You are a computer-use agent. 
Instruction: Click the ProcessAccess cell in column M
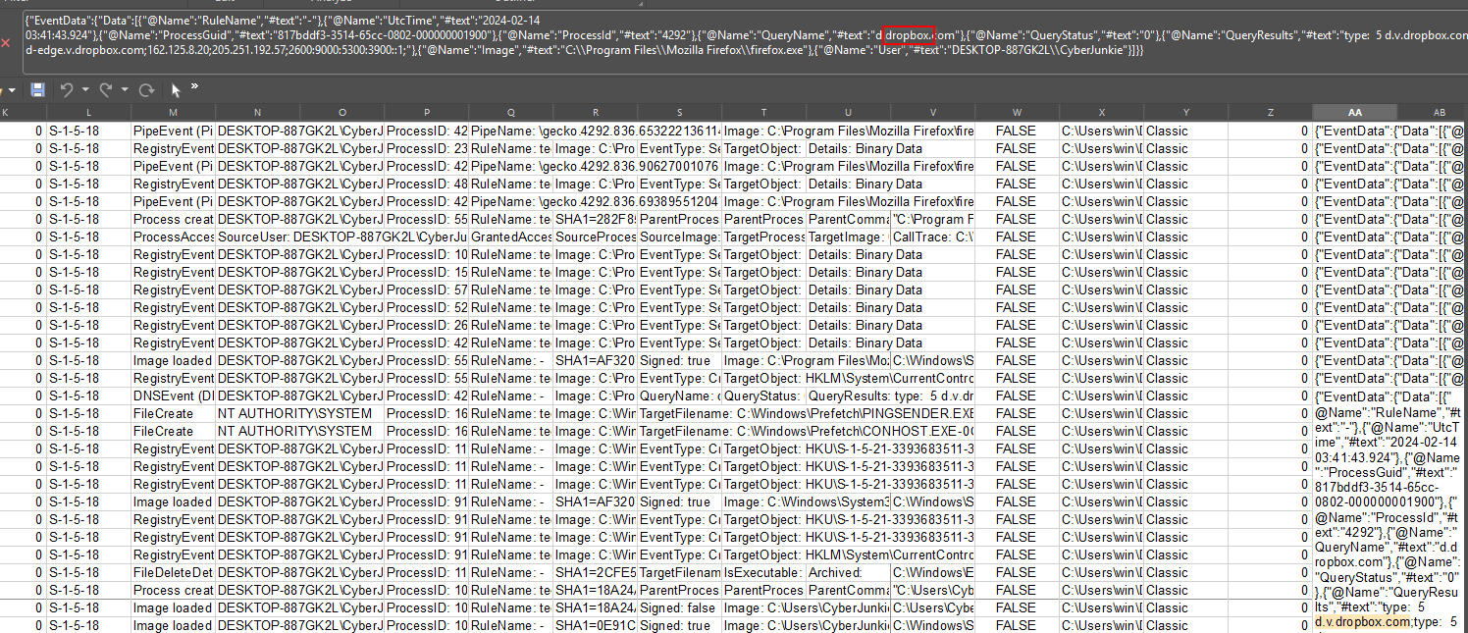point(173,237)
